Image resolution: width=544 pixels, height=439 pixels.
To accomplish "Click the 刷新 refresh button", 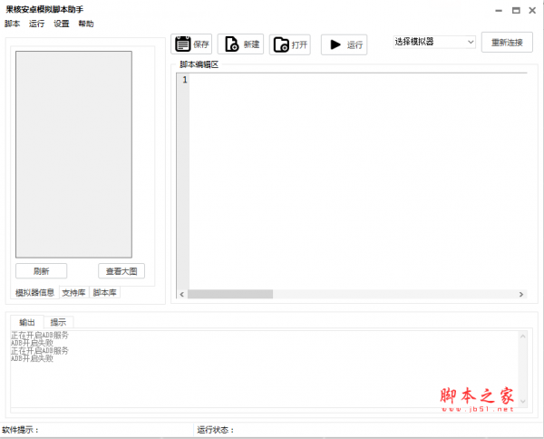I will click(42, 271).
